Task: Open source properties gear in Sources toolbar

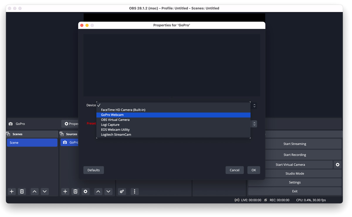Action: (x=85, y=191)
